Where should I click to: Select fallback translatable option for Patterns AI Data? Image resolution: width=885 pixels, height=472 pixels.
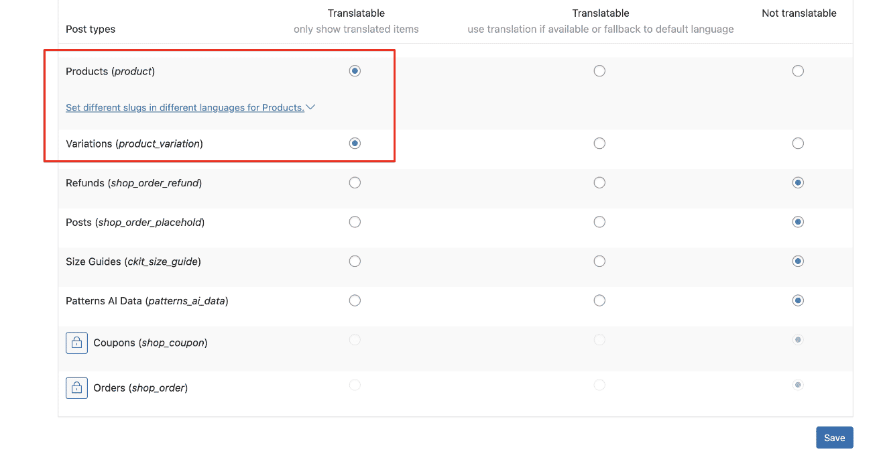coord(599,300)
